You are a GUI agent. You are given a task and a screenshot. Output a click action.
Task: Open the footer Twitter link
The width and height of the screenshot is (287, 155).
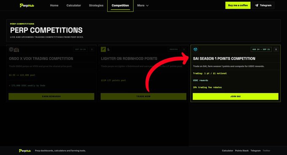(266, 151)
